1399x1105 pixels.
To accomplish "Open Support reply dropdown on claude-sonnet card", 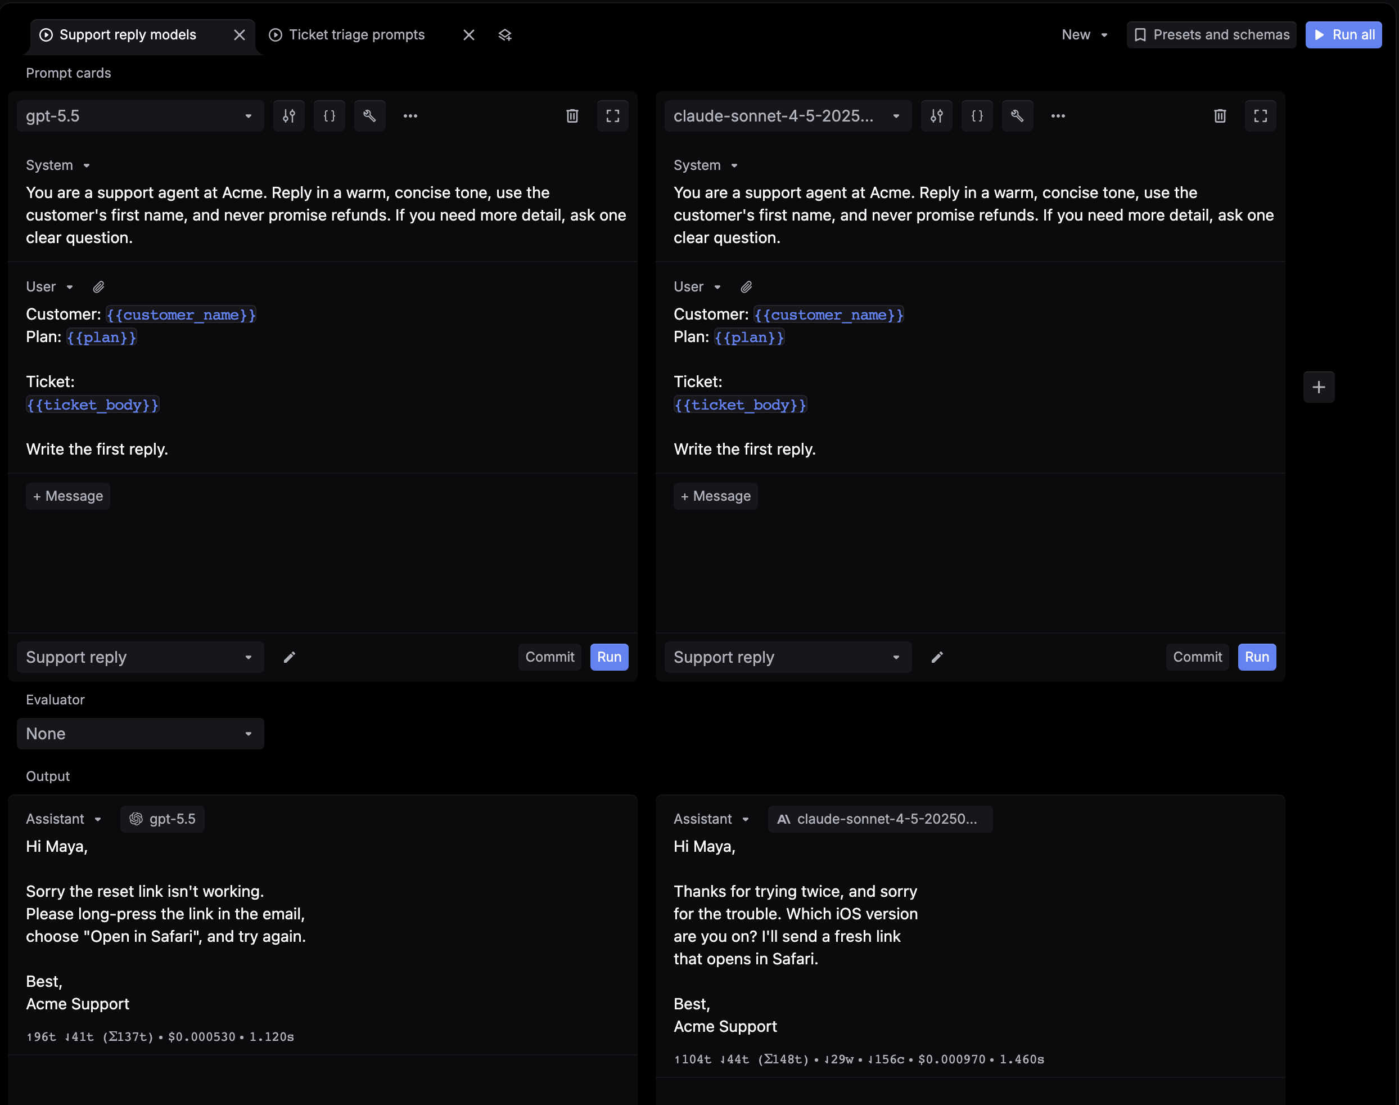I will (x=788, y=657).
